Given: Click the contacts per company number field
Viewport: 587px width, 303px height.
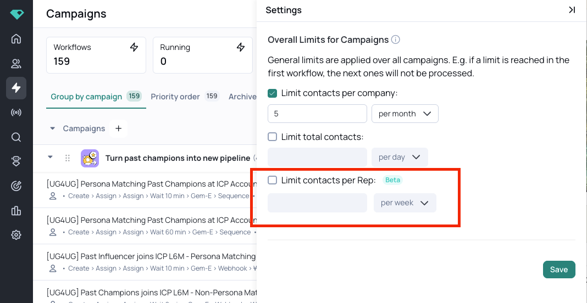Looking at the screenshot, I should (317, 114).
